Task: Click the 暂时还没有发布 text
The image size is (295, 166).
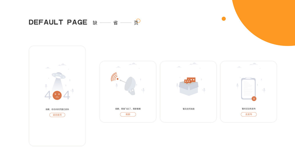Action: coord(249,109)
